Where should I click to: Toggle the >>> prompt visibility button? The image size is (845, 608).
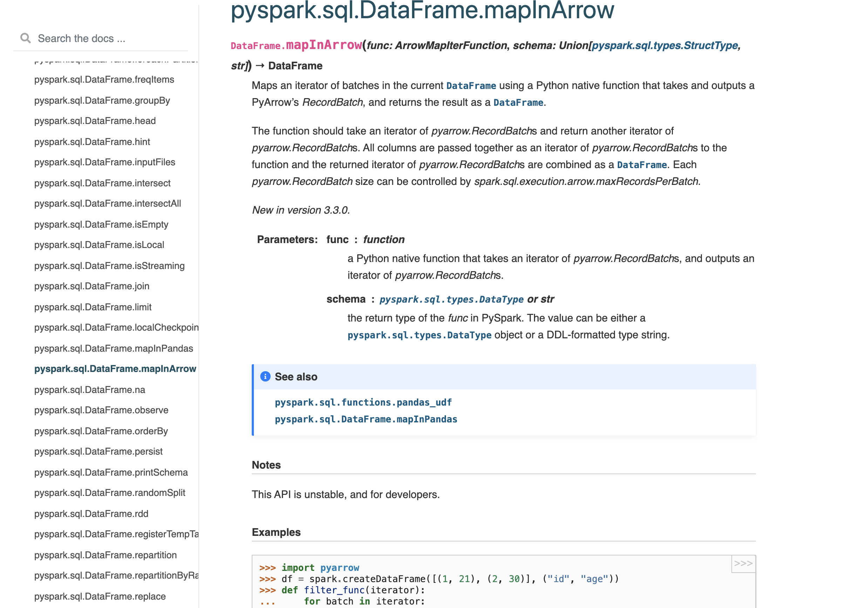click(743, 564)
